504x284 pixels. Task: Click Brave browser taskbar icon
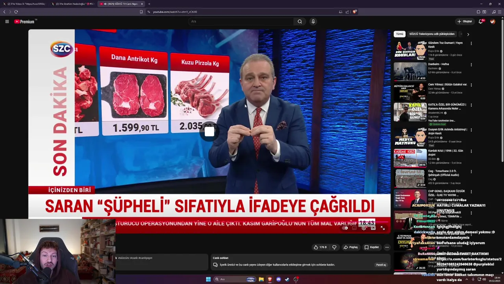(270, 279)
